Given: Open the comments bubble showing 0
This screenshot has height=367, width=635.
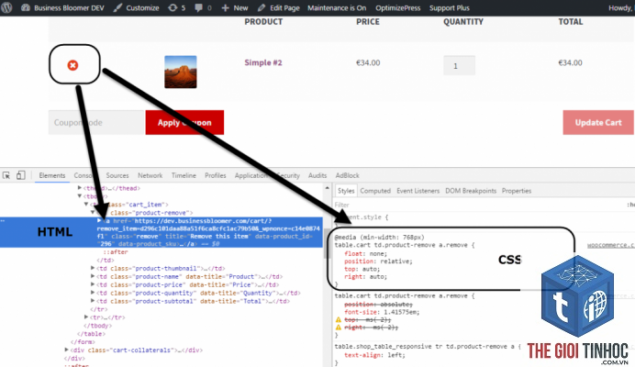Looking at the screenshot, I should [x=203, y=7].
